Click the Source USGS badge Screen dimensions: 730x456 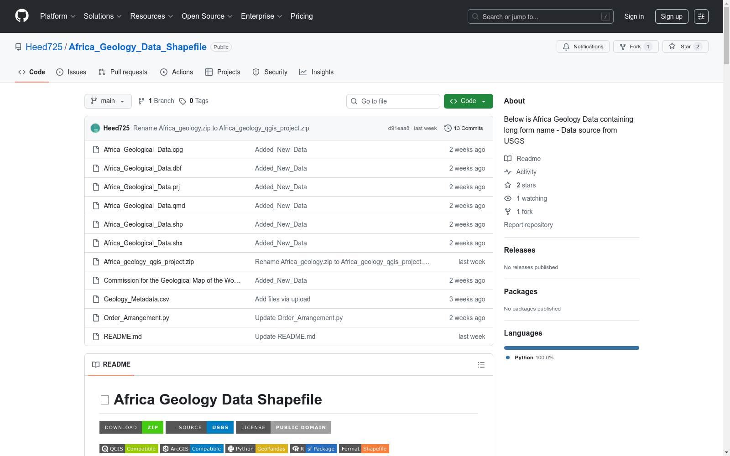200,427
